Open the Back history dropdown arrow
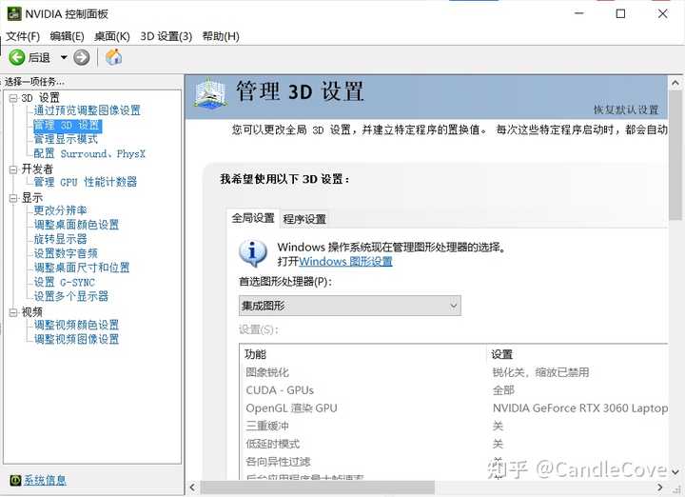This screenshot has width=685, height=497. coord(64,57)
